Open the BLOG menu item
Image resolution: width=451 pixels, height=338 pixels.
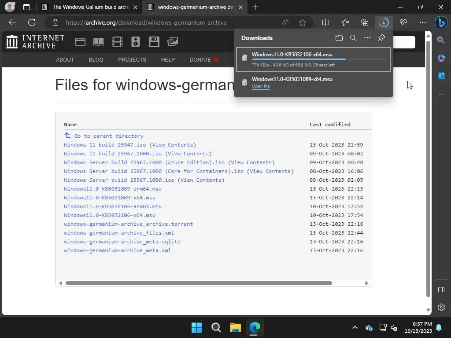(x=96, y=60)
